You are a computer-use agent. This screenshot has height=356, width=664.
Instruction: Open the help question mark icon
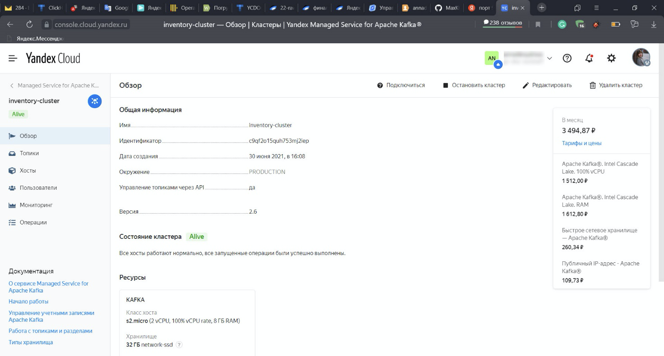point(567,58)
